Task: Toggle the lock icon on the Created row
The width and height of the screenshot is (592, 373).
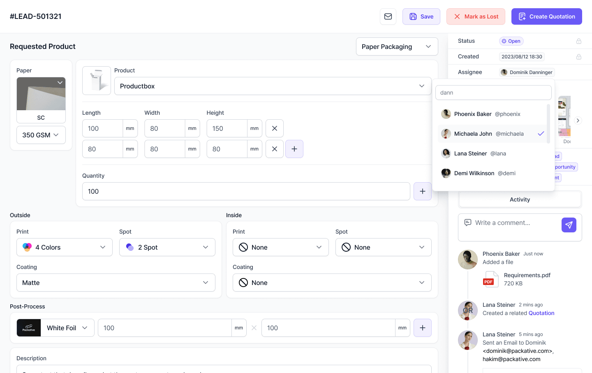Action: pos(579,56)
